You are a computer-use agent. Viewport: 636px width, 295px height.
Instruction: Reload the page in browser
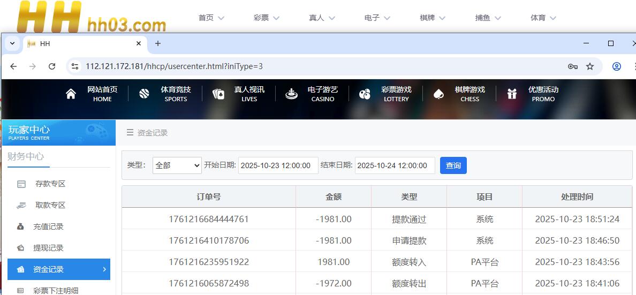(52, 66)
